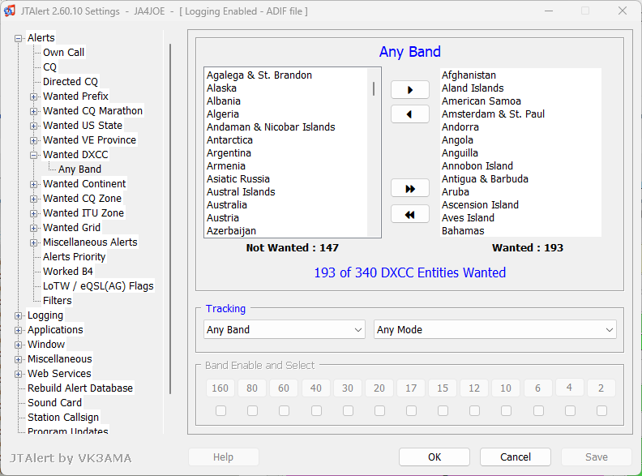Select Rebuild Alert Database
Screen dimensions: 642x476
(80, 388)
